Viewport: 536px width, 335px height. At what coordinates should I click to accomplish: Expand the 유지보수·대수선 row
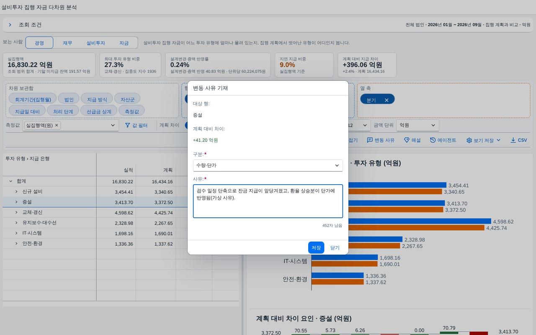17,223
